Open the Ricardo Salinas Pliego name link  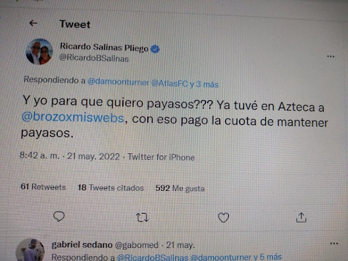104,47
